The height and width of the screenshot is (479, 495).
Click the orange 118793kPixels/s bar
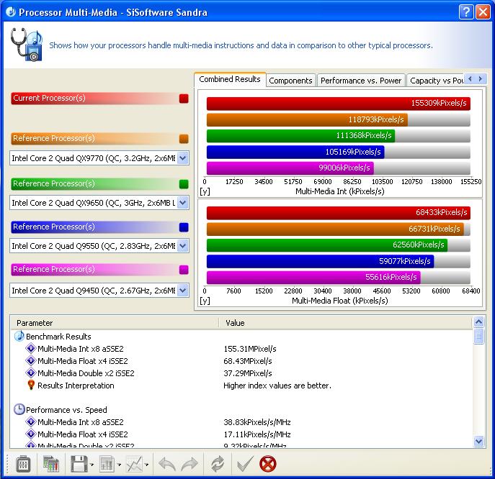pyautogui.click(x=307, y=119)
